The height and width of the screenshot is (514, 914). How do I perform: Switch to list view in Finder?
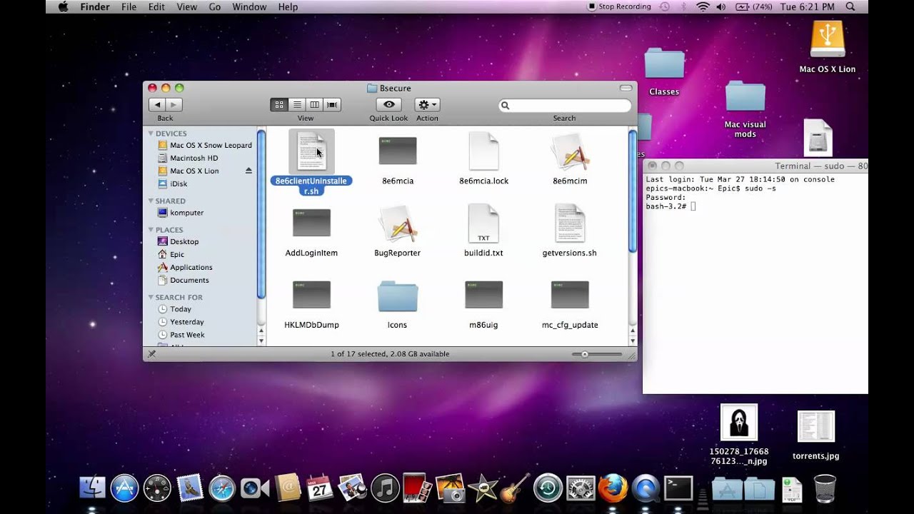[x=297, y=105]
